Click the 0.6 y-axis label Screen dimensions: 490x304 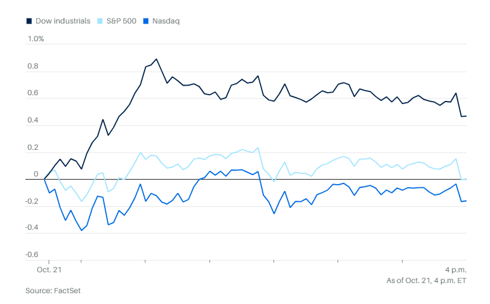coord(32,94)
